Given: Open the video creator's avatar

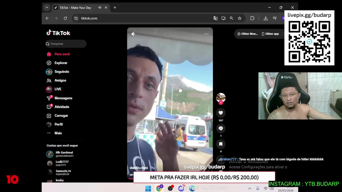Looking at the screenshot, I should (221, 97).
